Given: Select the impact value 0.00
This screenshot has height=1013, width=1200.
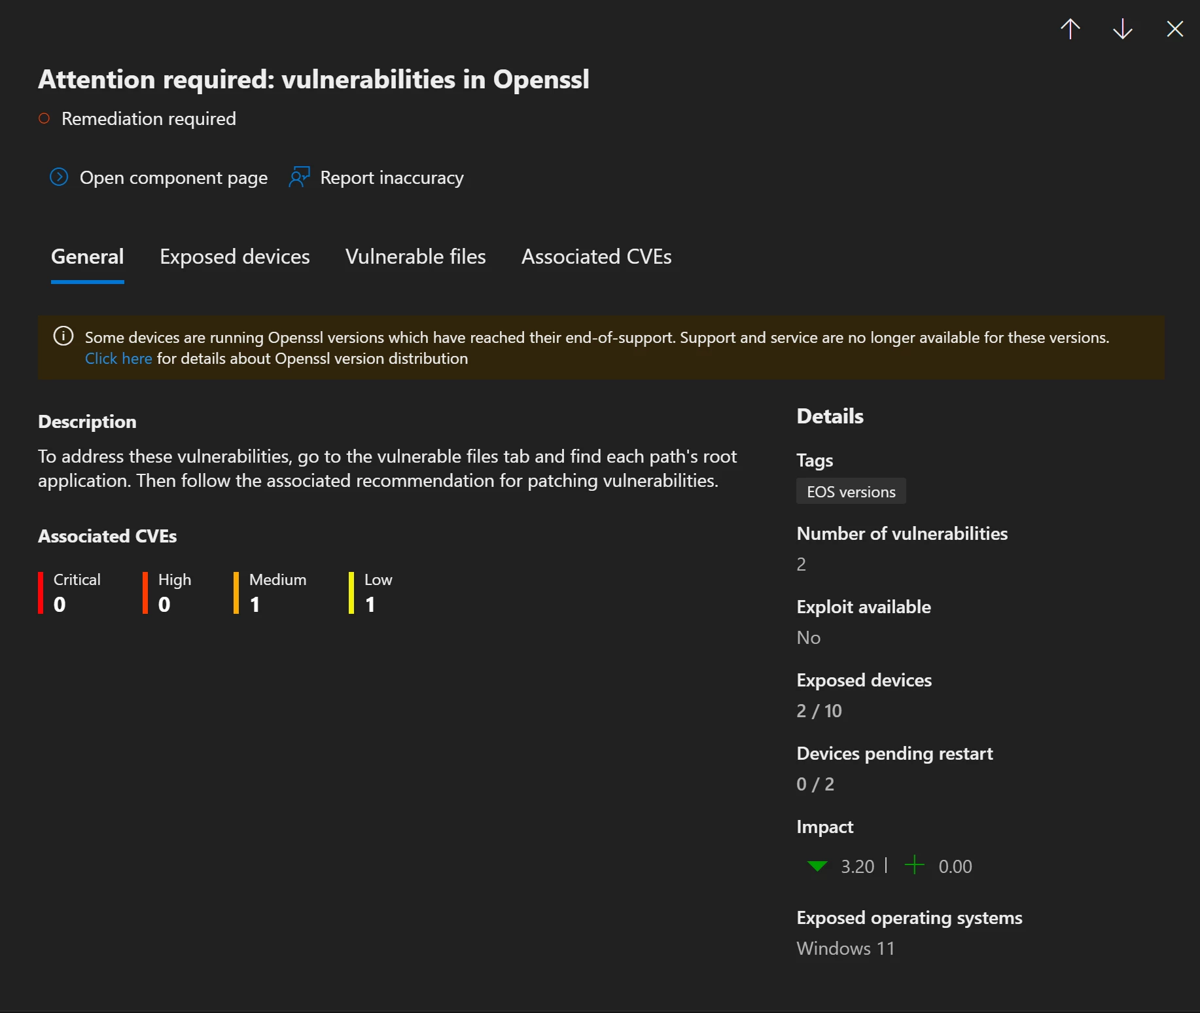Looking at the screenshot, I should click(x=955, y=866).
